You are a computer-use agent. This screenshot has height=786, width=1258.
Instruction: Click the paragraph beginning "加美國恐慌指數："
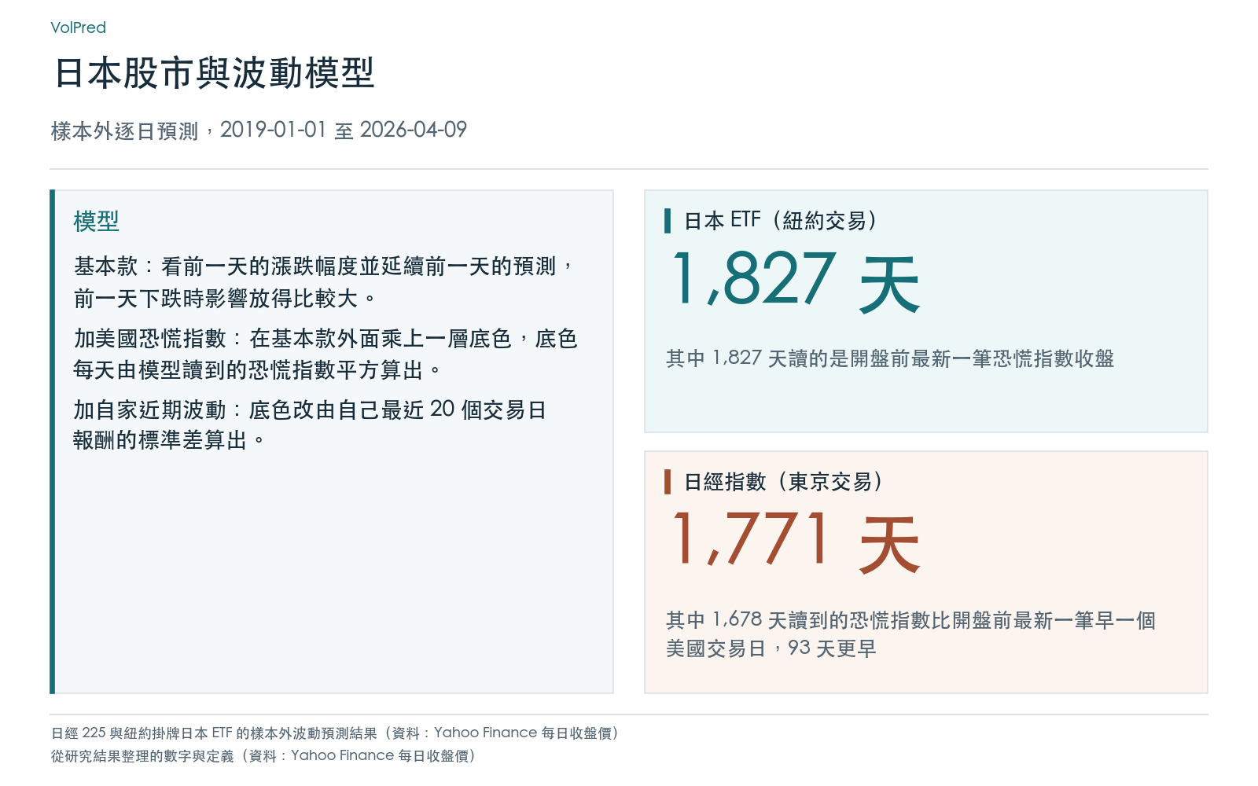pyautogui.click(x=326, y=354)
